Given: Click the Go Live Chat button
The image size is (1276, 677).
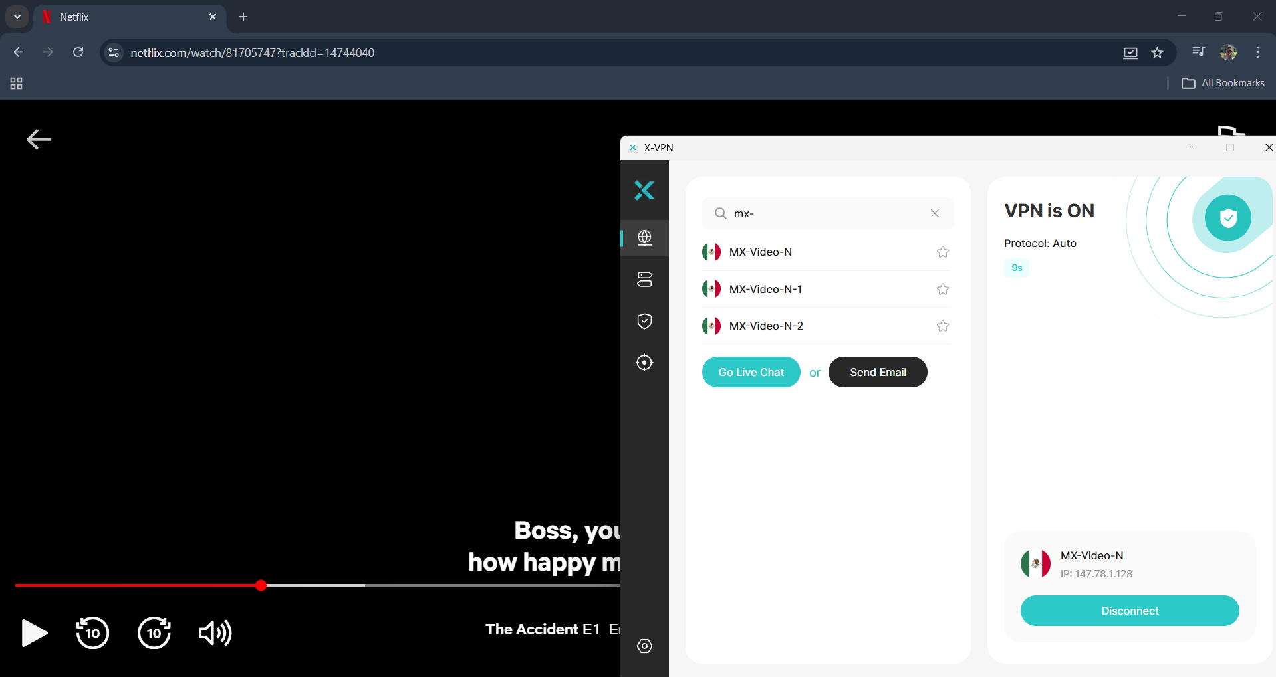Looking at the screenshot, I should tap(751, 372).
